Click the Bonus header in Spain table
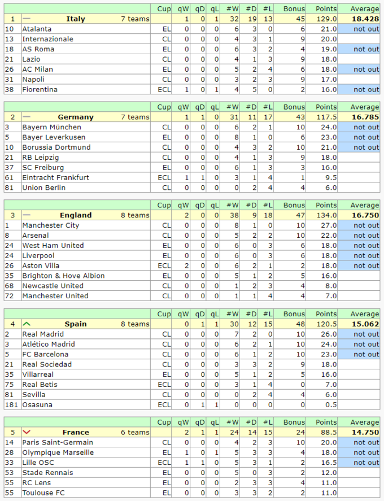 [294, 314]
